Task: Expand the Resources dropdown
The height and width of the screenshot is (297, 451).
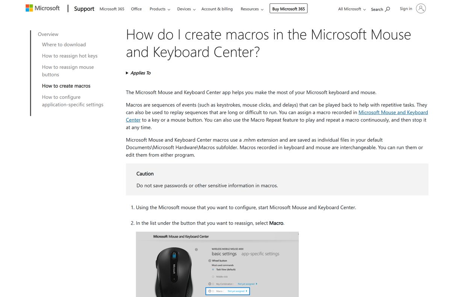Action: pyautogui.click(x=252, y=9)
